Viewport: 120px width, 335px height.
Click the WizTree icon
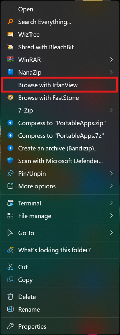tap(10, 34)
